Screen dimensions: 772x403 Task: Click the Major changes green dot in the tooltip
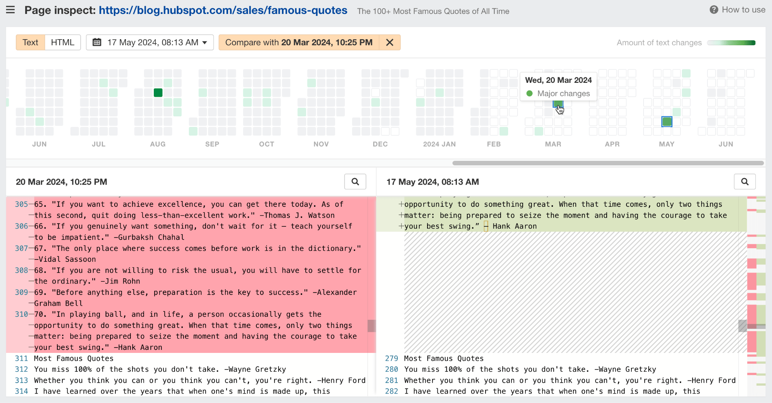[x=530, y=93]
